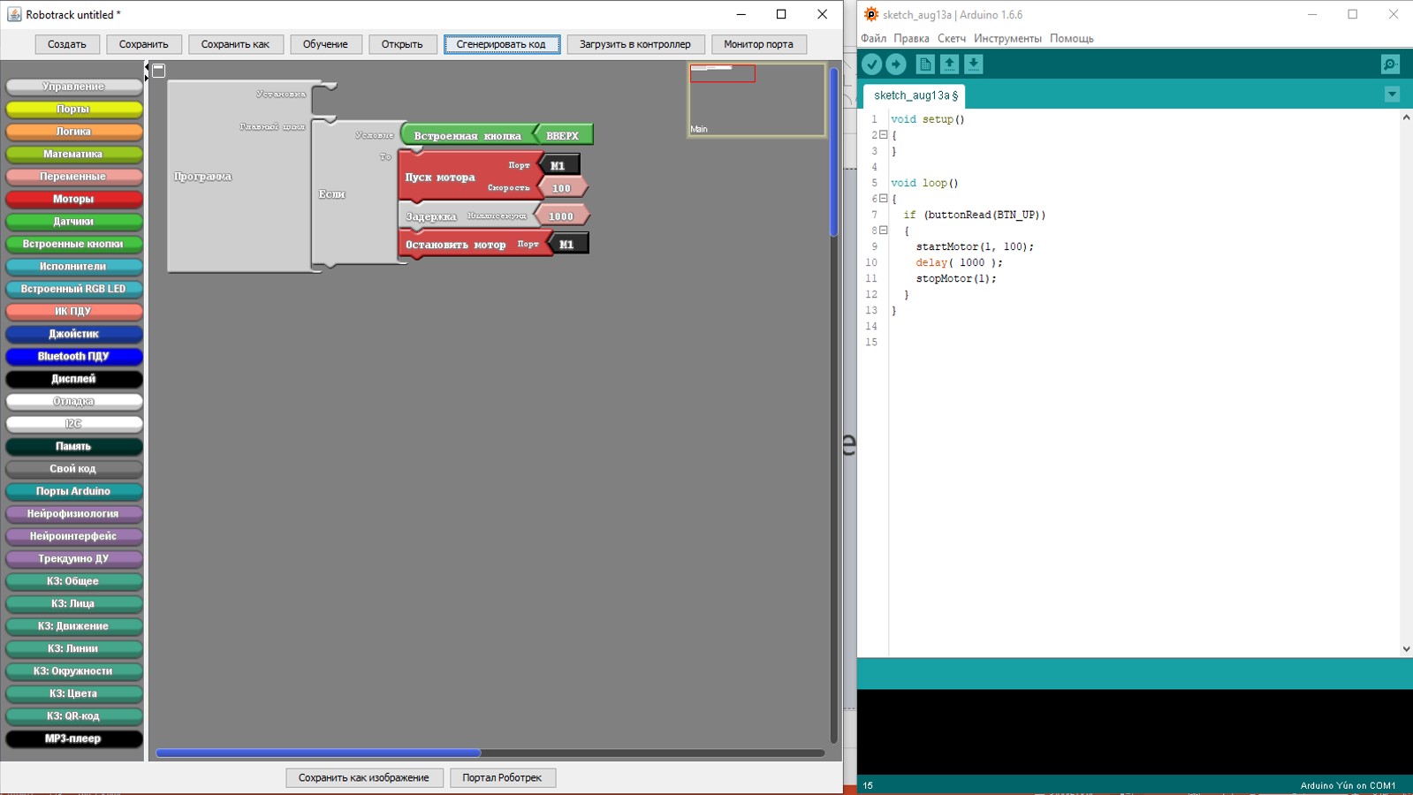Open Память block category
Viewport: 1413px width, 795px height.
click(74, 446)
